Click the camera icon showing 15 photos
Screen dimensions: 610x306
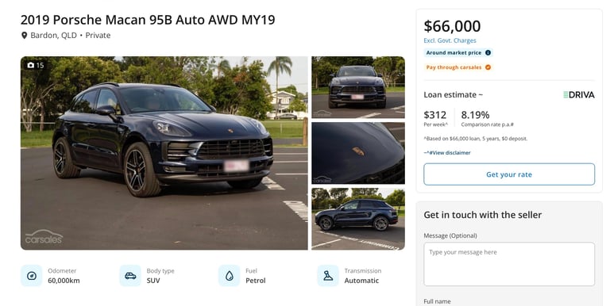[x=31, y=65]
